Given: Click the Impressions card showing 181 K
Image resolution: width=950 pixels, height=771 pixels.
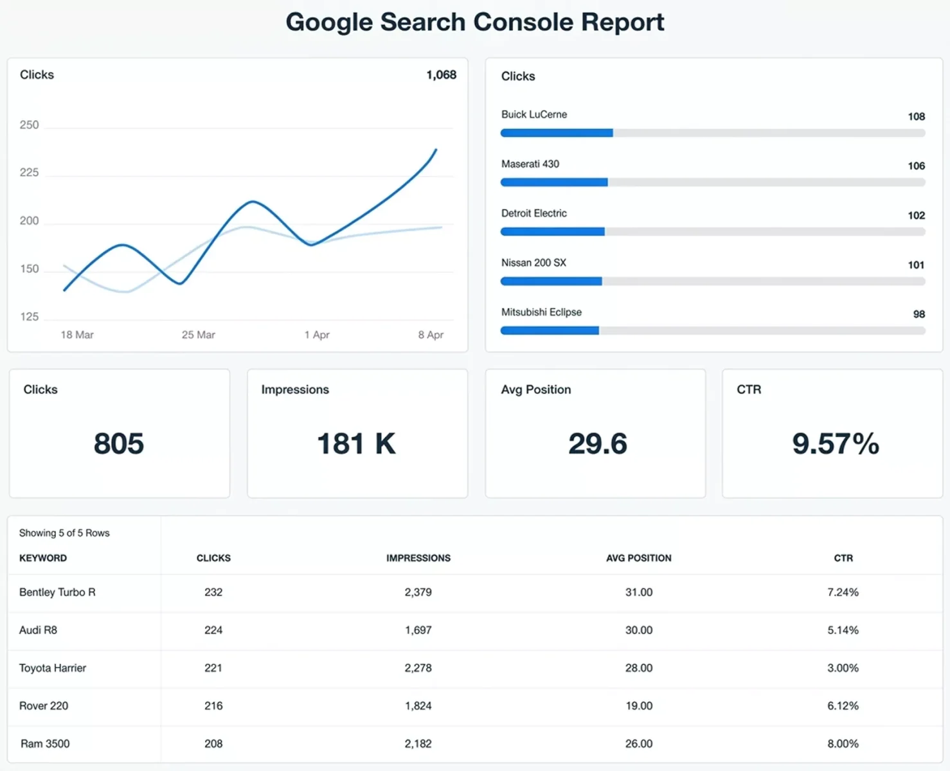Looking at the screenshot, I should tap(357, 434).
